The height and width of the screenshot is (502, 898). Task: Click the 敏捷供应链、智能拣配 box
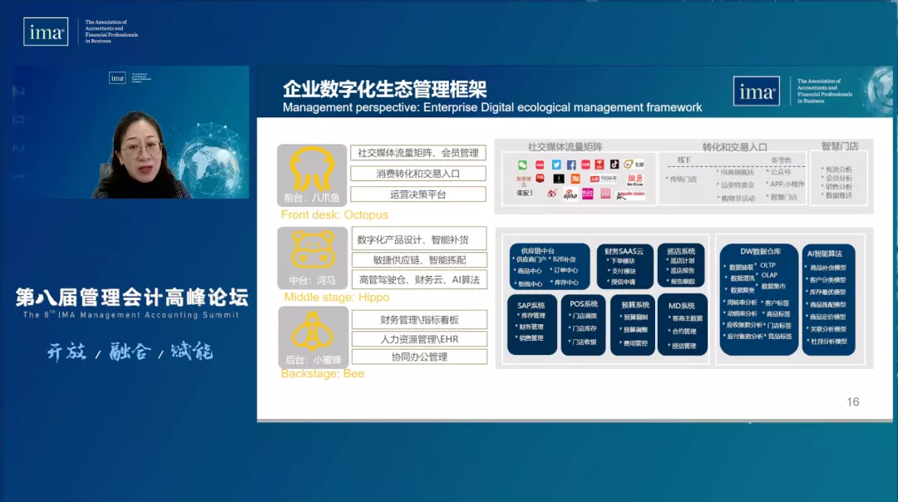click(419, 260)
